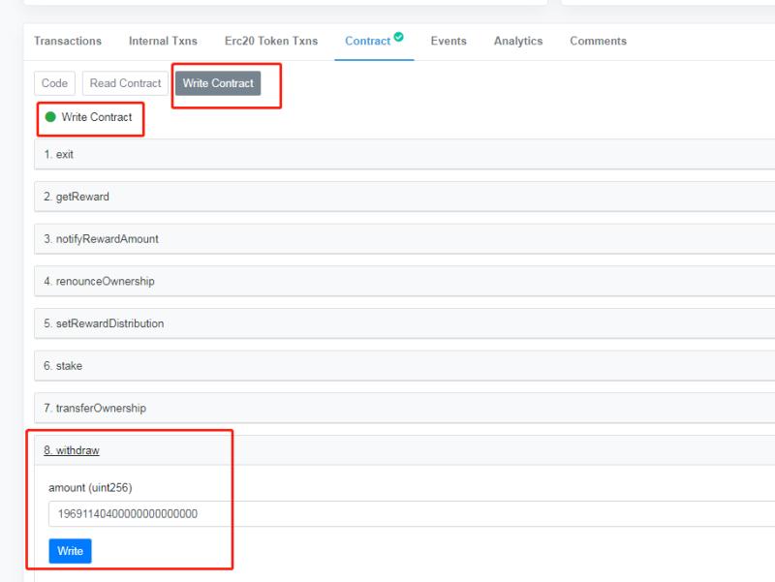Viewport: 775px width, 582px height.
Task: Click the green connection status dot
Action: tap(50, 117)
